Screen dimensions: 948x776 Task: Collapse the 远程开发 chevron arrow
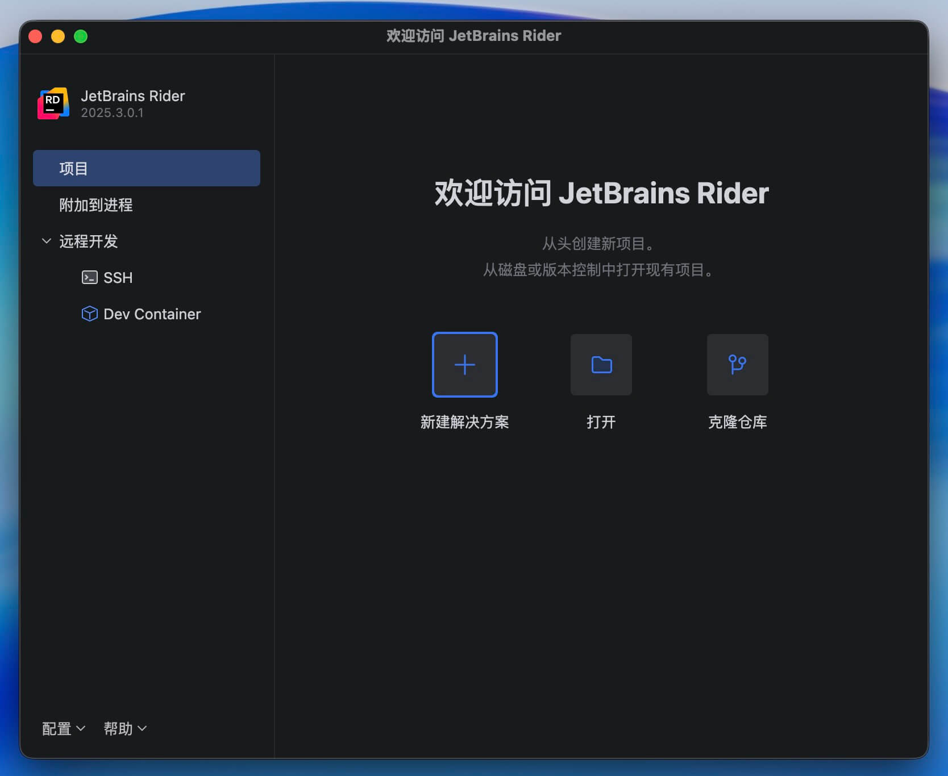(47, 241)
